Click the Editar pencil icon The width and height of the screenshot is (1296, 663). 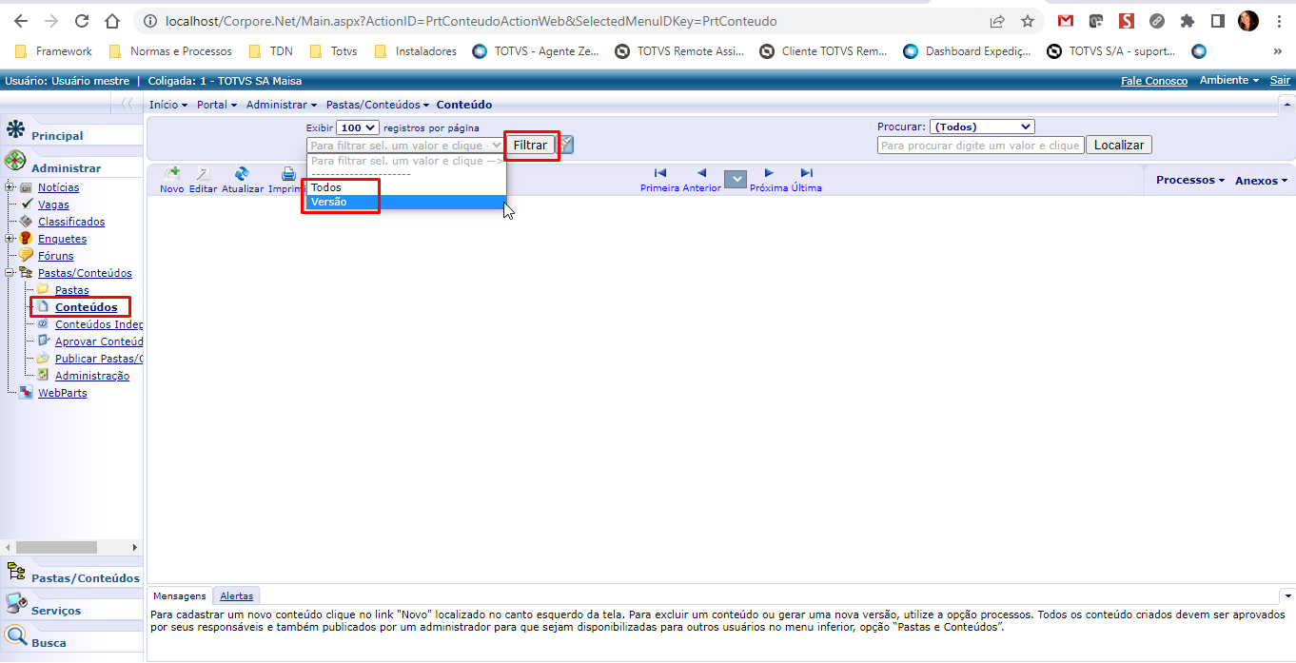(x=203, y=173)
